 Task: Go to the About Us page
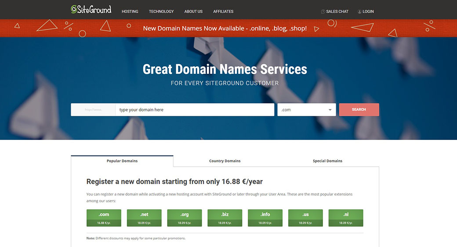point(193,11)
